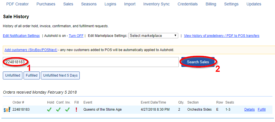Viewport: 275px width, 122px height.
Task: Open the PDF Creator menu
Action: 17,4
